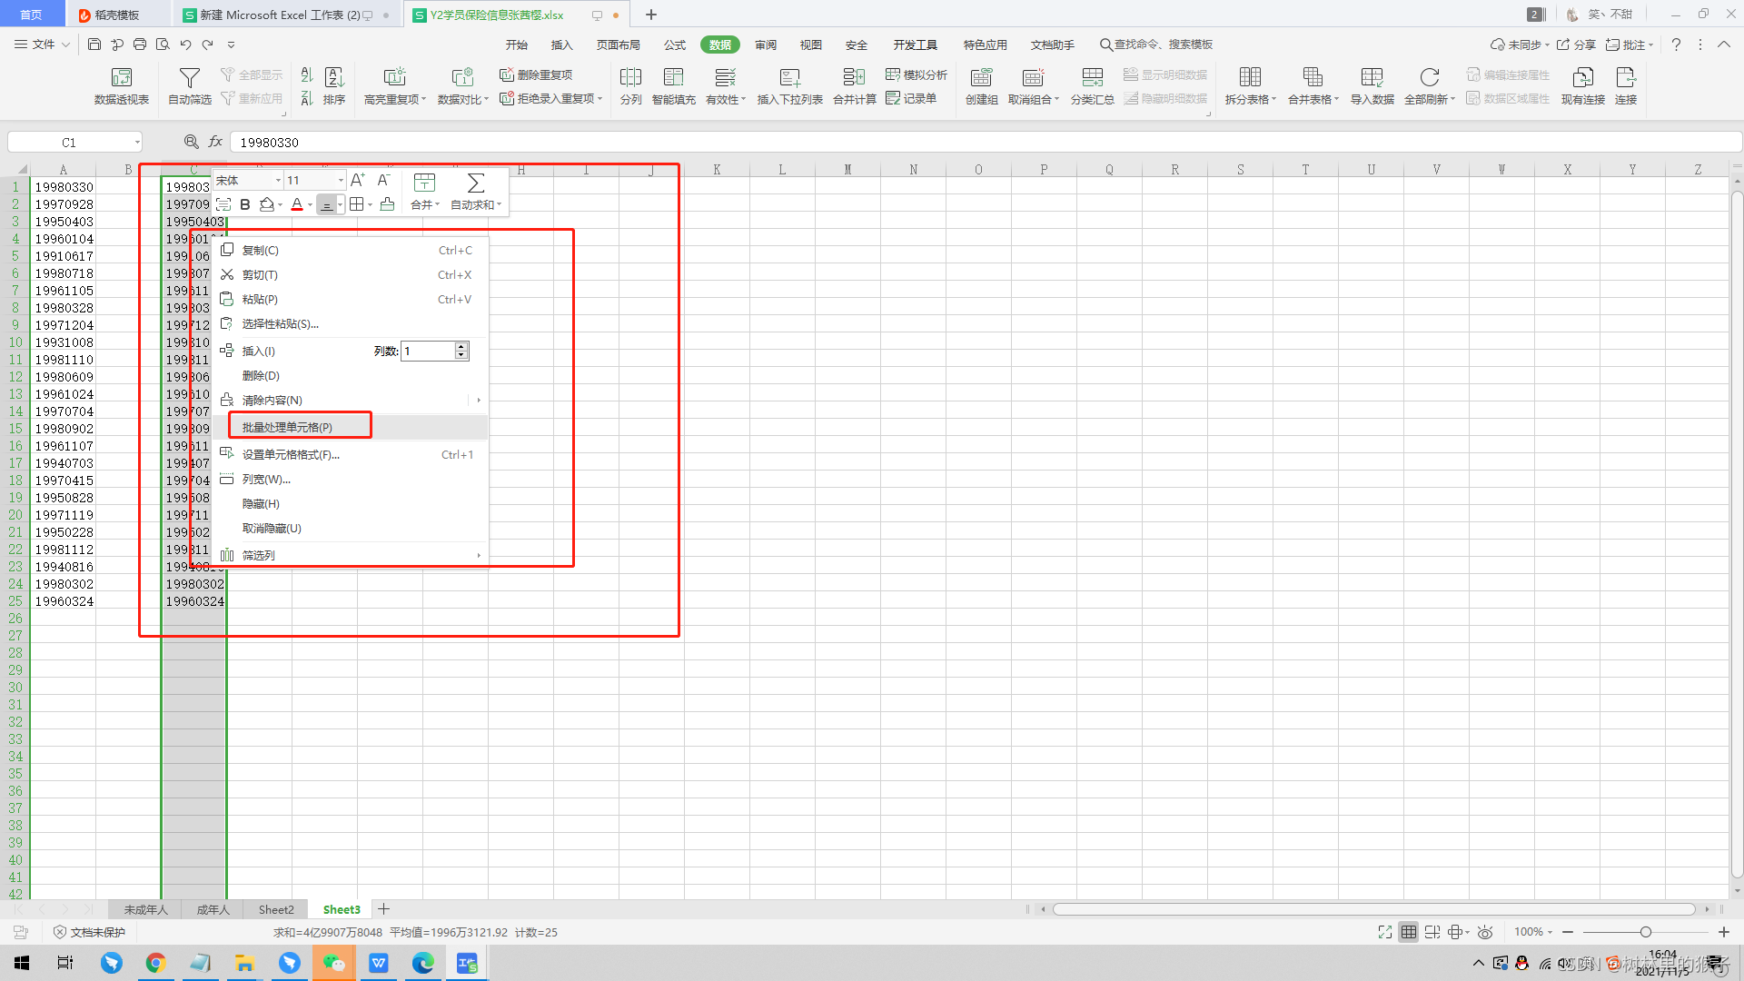Click the zoom in plus button
This screenshot has width=1744, height=981.
(x=1724, y=932)
